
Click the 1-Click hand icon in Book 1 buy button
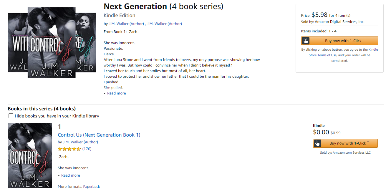click(317, 143)
